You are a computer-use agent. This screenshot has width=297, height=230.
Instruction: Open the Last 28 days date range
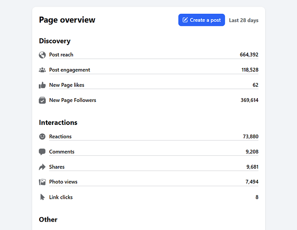(244, 20)
